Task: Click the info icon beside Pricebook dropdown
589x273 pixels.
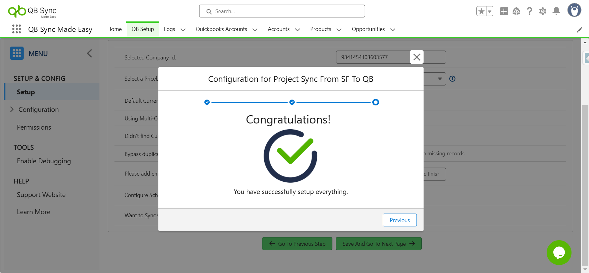Action: 452,79
